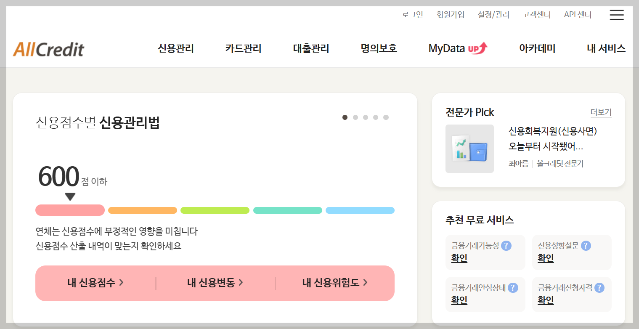The width and height of the screenshot is (639, 329).
Task: Click the 로그인 link
Action: pos(413,14)
